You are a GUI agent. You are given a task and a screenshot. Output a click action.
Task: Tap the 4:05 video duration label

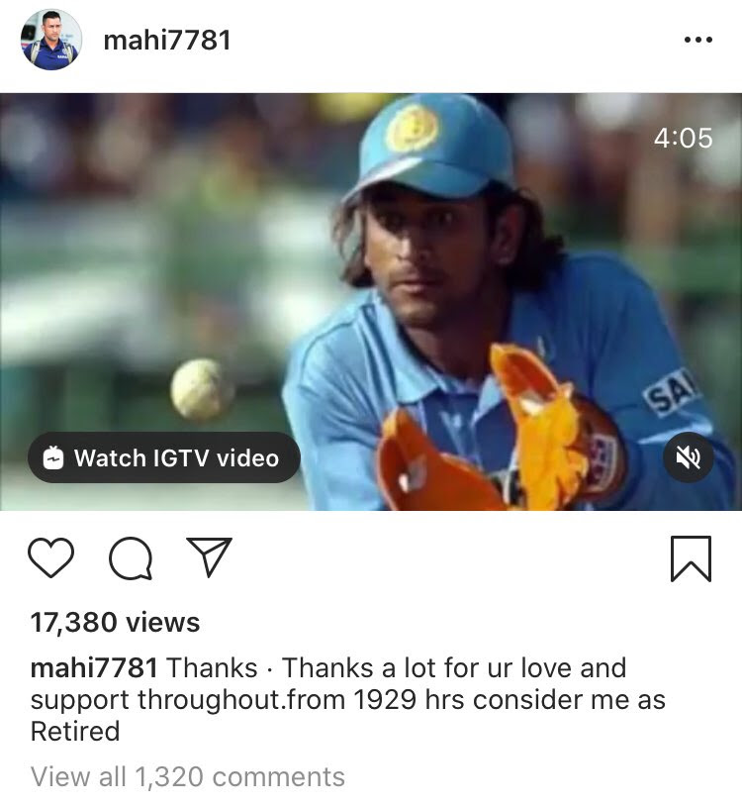click(683, 138)
